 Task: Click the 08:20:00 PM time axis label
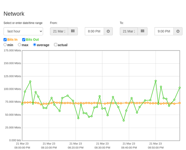pyautogui.click(x=76, y=148)
